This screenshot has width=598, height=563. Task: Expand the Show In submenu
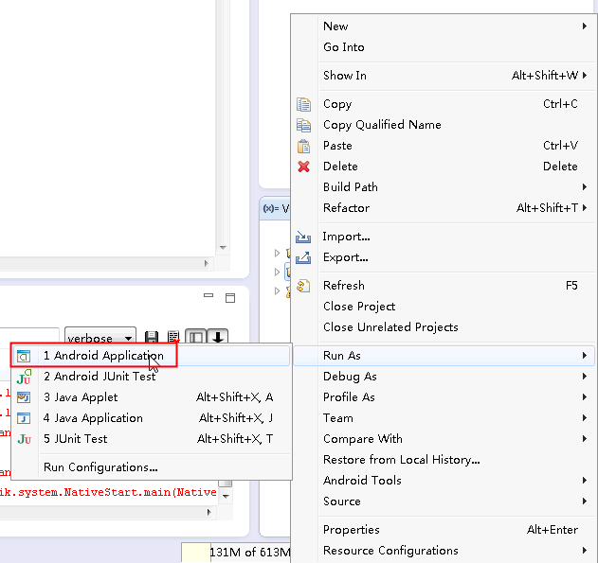(585, 76)
